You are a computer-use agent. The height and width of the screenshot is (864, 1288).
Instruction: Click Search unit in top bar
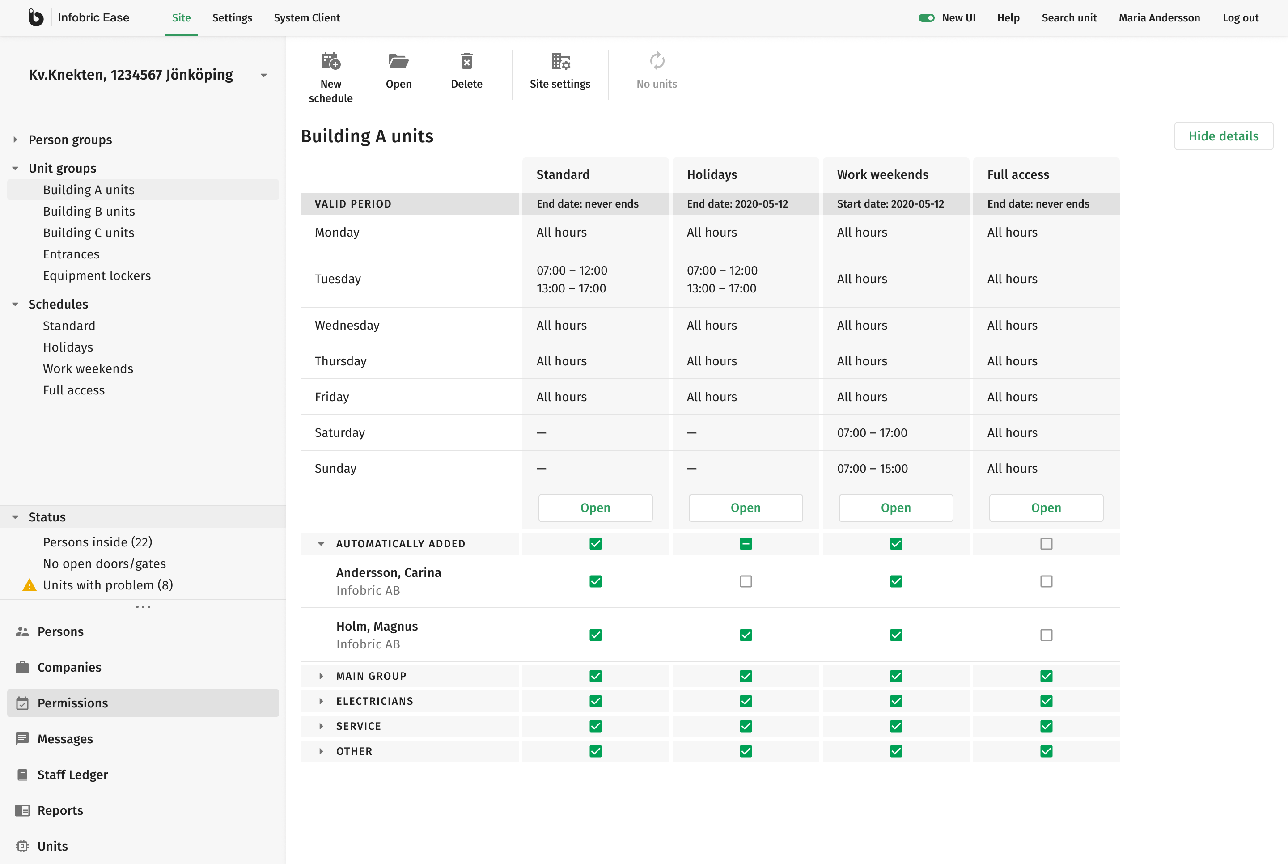pyautogui.click(x=1069, y=17)
